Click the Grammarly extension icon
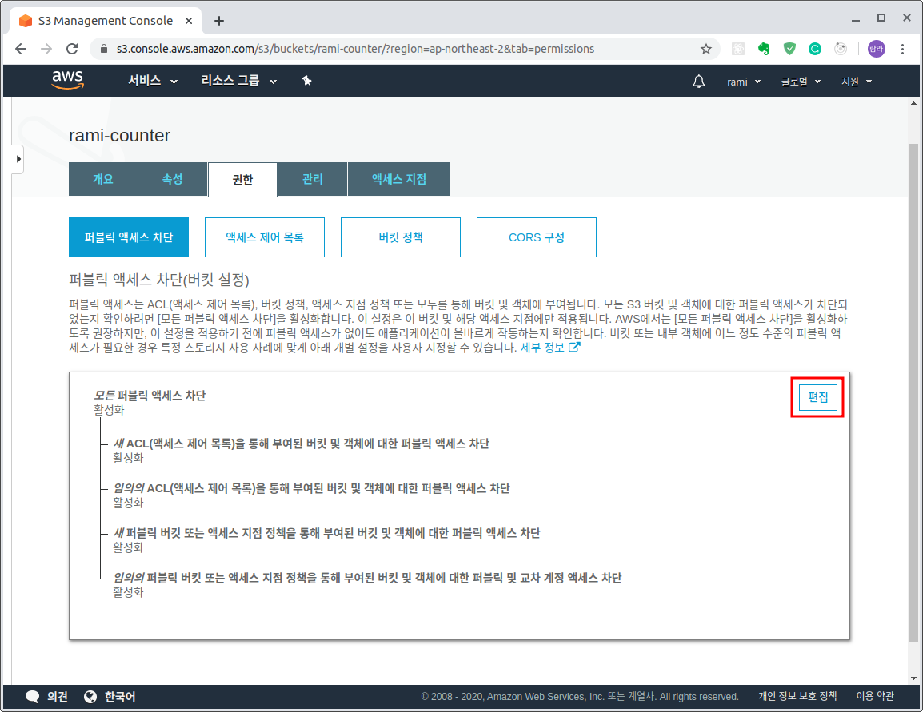Viewport: 923px width, 712px height. [815, 49]
